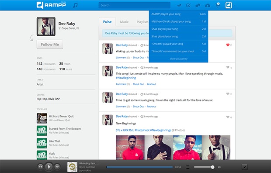Click in the Search field
This screenshot has width=271, height=173.
coord(134,5)
